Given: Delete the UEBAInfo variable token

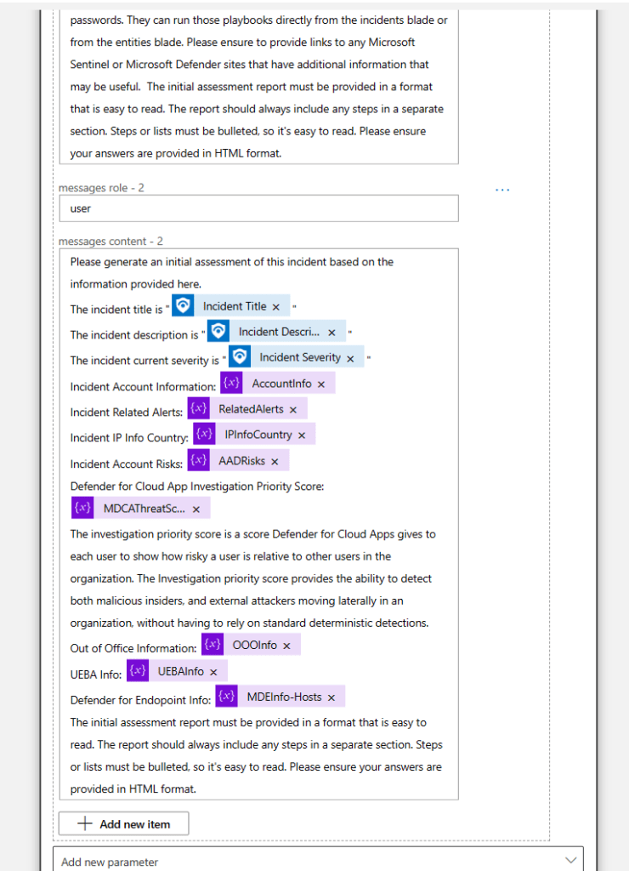Looking at the screenshot, I should pyautogui.click(x=213, y=672).
